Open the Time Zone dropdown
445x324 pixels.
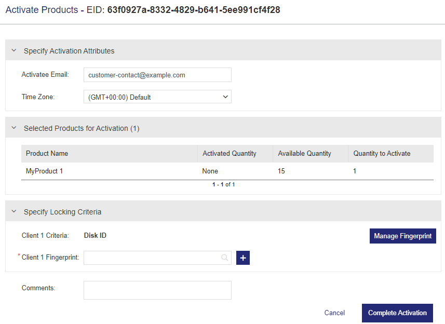[157, 97]
